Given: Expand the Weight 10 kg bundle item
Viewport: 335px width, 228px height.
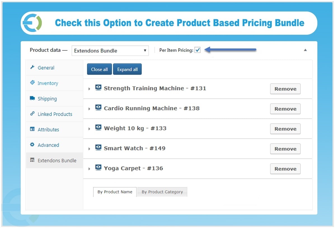Looking at the screenshot, I should pyautogui.click(x=89, y=128).
